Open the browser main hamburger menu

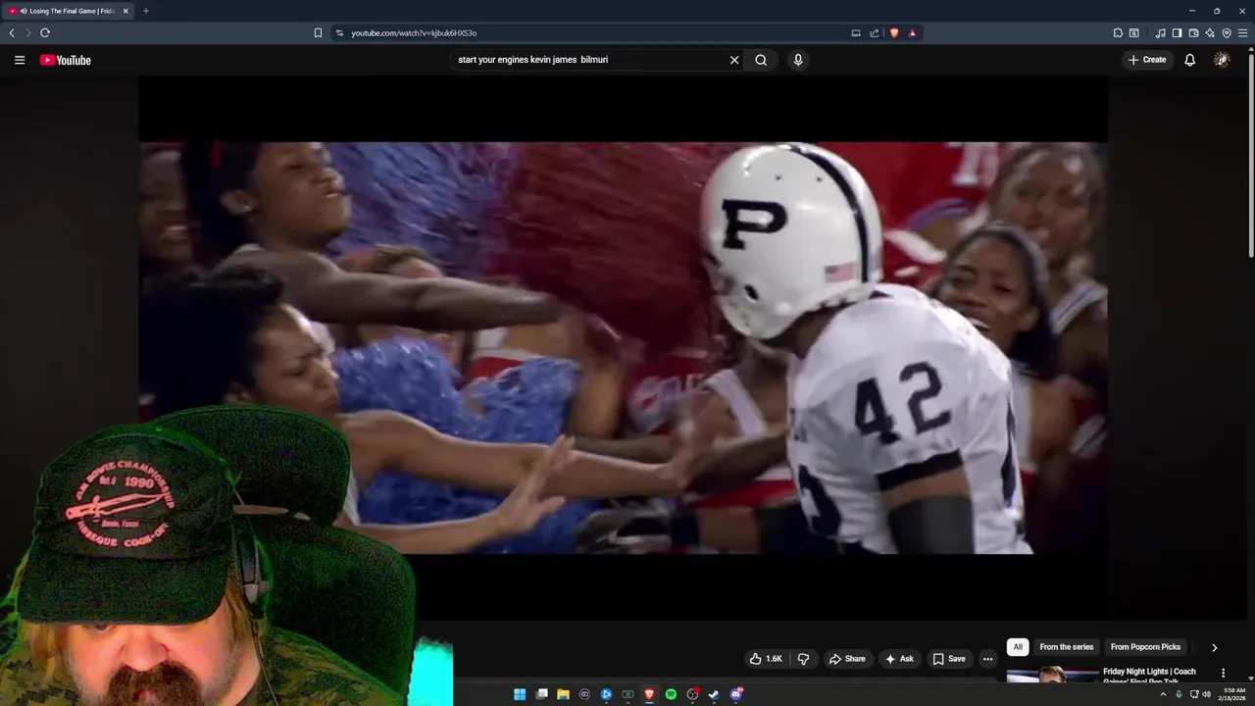coord(1243,32)
